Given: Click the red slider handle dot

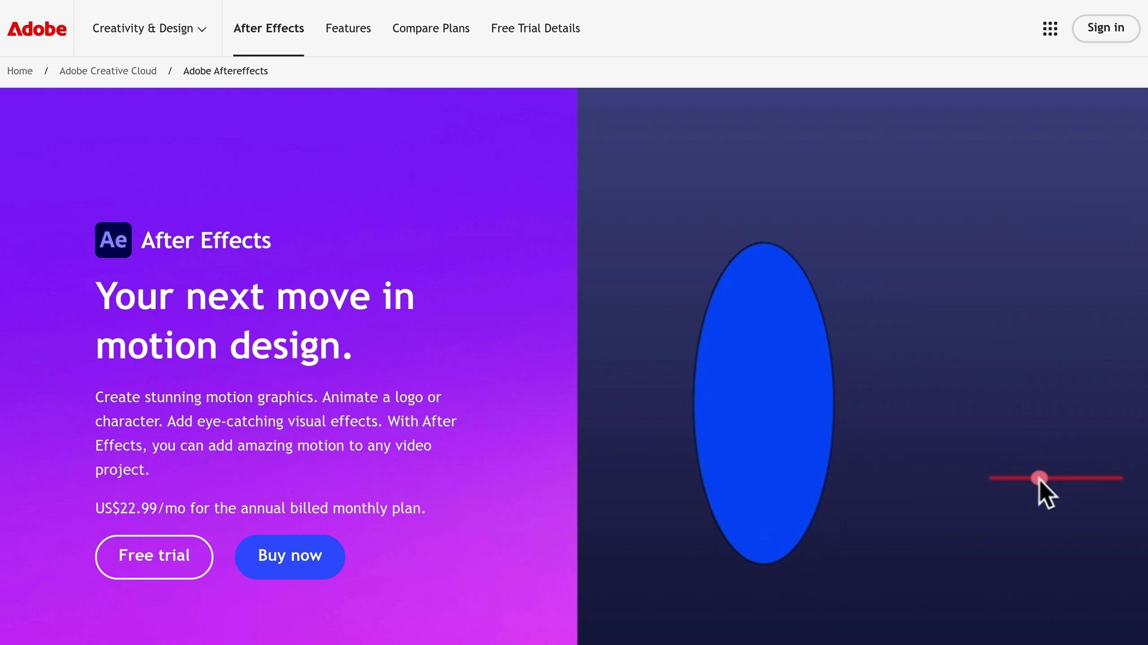Looking at the screenshot, I should click(1039, 477).
